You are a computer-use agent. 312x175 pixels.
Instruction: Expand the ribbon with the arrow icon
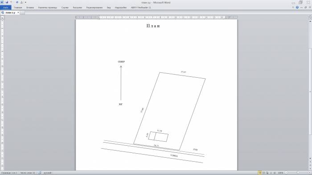click(x=293, y=8)
